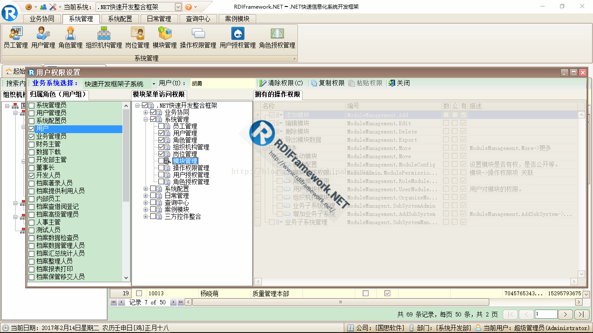The width and height of the screenshot is (593, 333).
Task: Switch to 业务协同 ribbon tab
Action: click(42, 19)
